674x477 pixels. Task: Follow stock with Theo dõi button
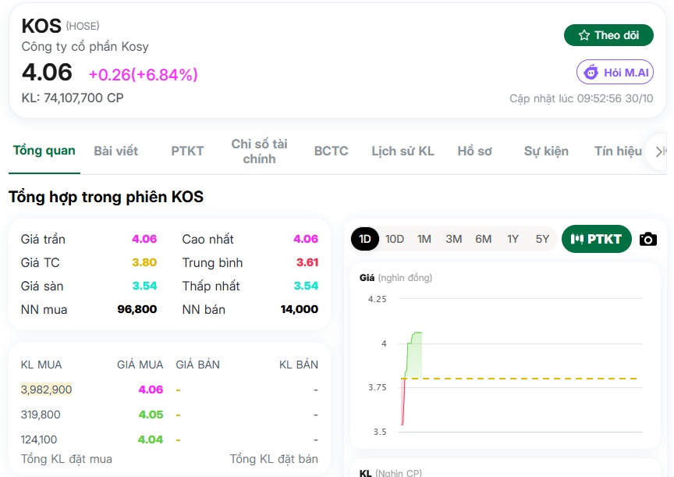608,35
